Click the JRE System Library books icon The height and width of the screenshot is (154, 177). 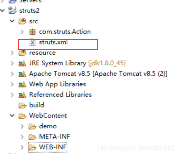pos(22,63)
